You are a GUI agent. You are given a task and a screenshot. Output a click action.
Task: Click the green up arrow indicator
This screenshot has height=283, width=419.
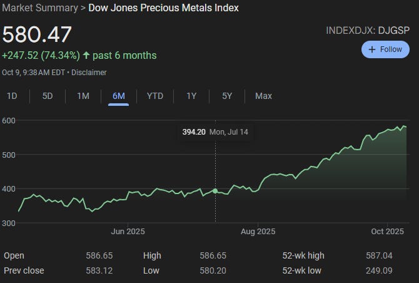[86, 55]
